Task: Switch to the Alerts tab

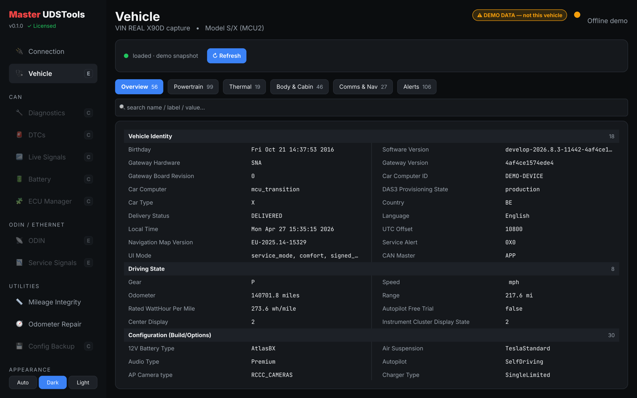Action: (417, 86)
